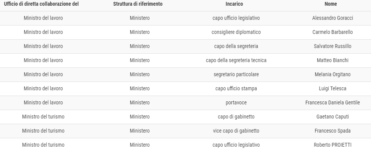Viewport: 371px width, 152px height.
Task: Click the 'Struttura di riferimento' column header
Action: [138, 4]
